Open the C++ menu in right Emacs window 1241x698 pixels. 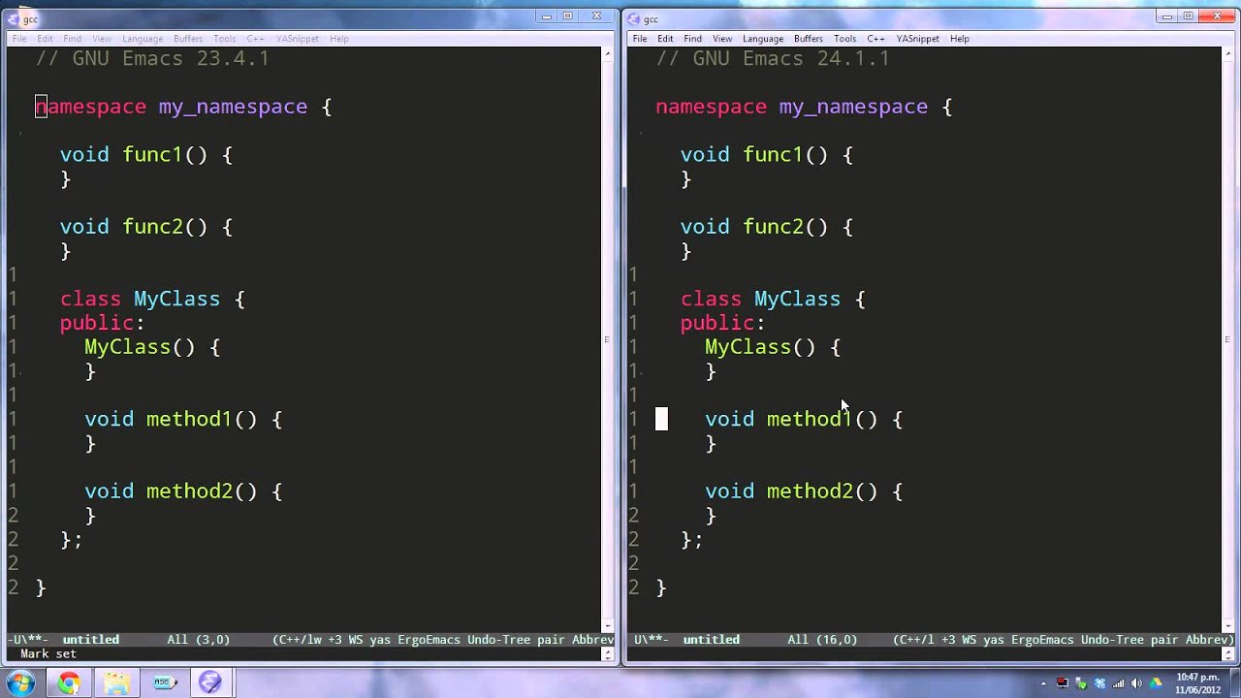pyautogui.click(x=875, y=39)
